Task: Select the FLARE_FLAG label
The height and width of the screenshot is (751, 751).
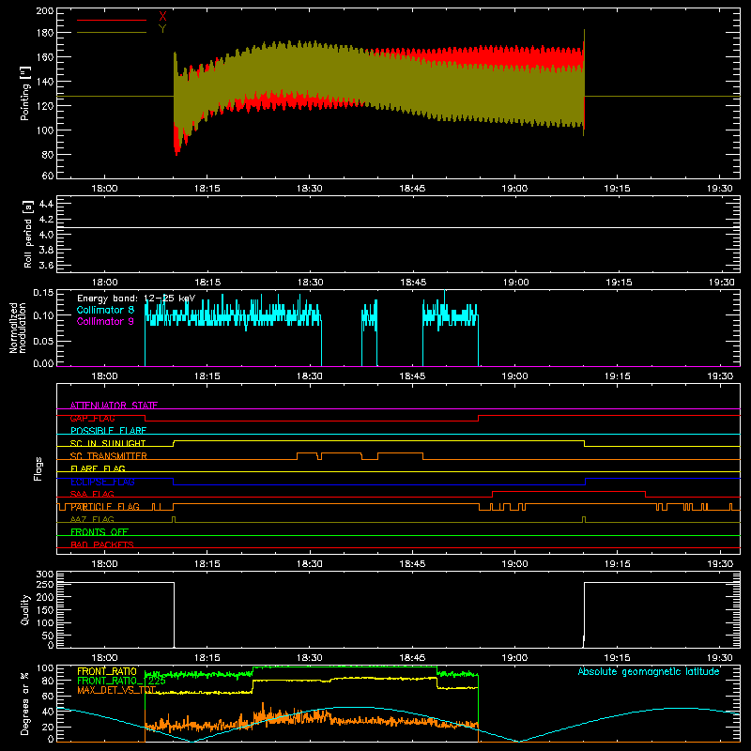Action: pyautogui.click(x=98, y=468)
